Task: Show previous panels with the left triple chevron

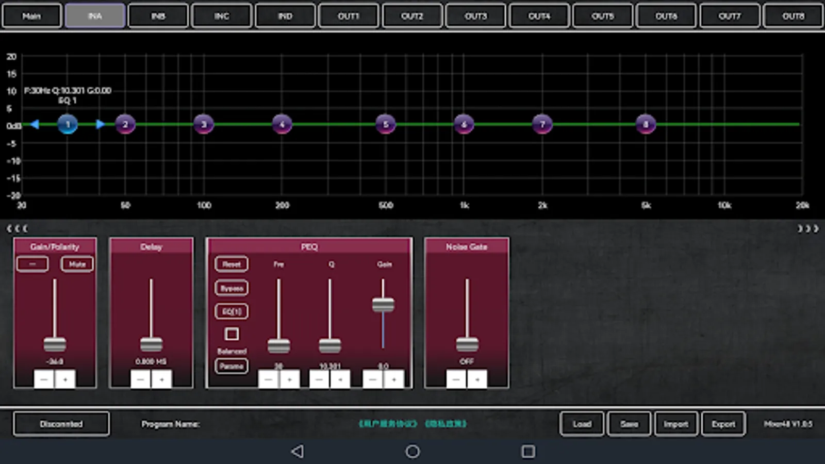Action: pyautogui.click(x=17, y=228)
